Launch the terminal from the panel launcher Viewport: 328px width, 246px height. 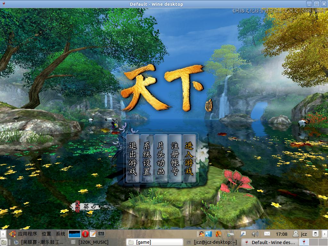101,234
